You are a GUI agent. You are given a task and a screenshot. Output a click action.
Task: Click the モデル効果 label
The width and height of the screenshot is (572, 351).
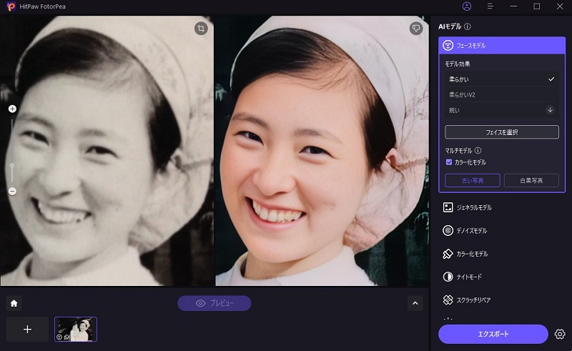pos(458,64)
